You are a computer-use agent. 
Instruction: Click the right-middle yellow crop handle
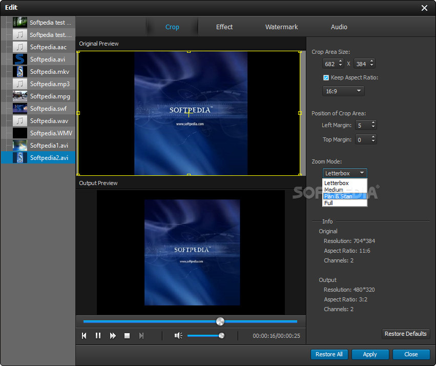[300, 113]
